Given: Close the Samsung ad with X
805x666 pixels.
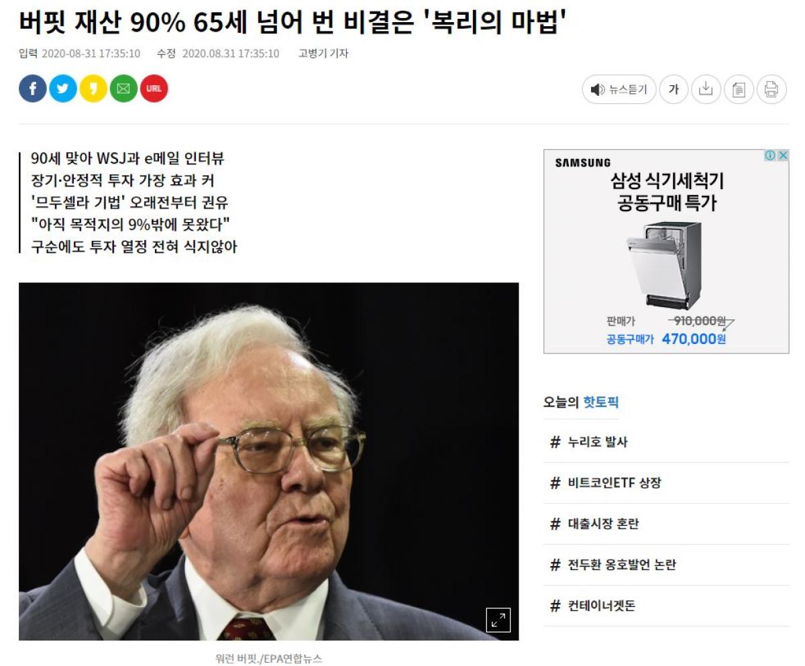Looking at the screenshot, I should (782, 156).
